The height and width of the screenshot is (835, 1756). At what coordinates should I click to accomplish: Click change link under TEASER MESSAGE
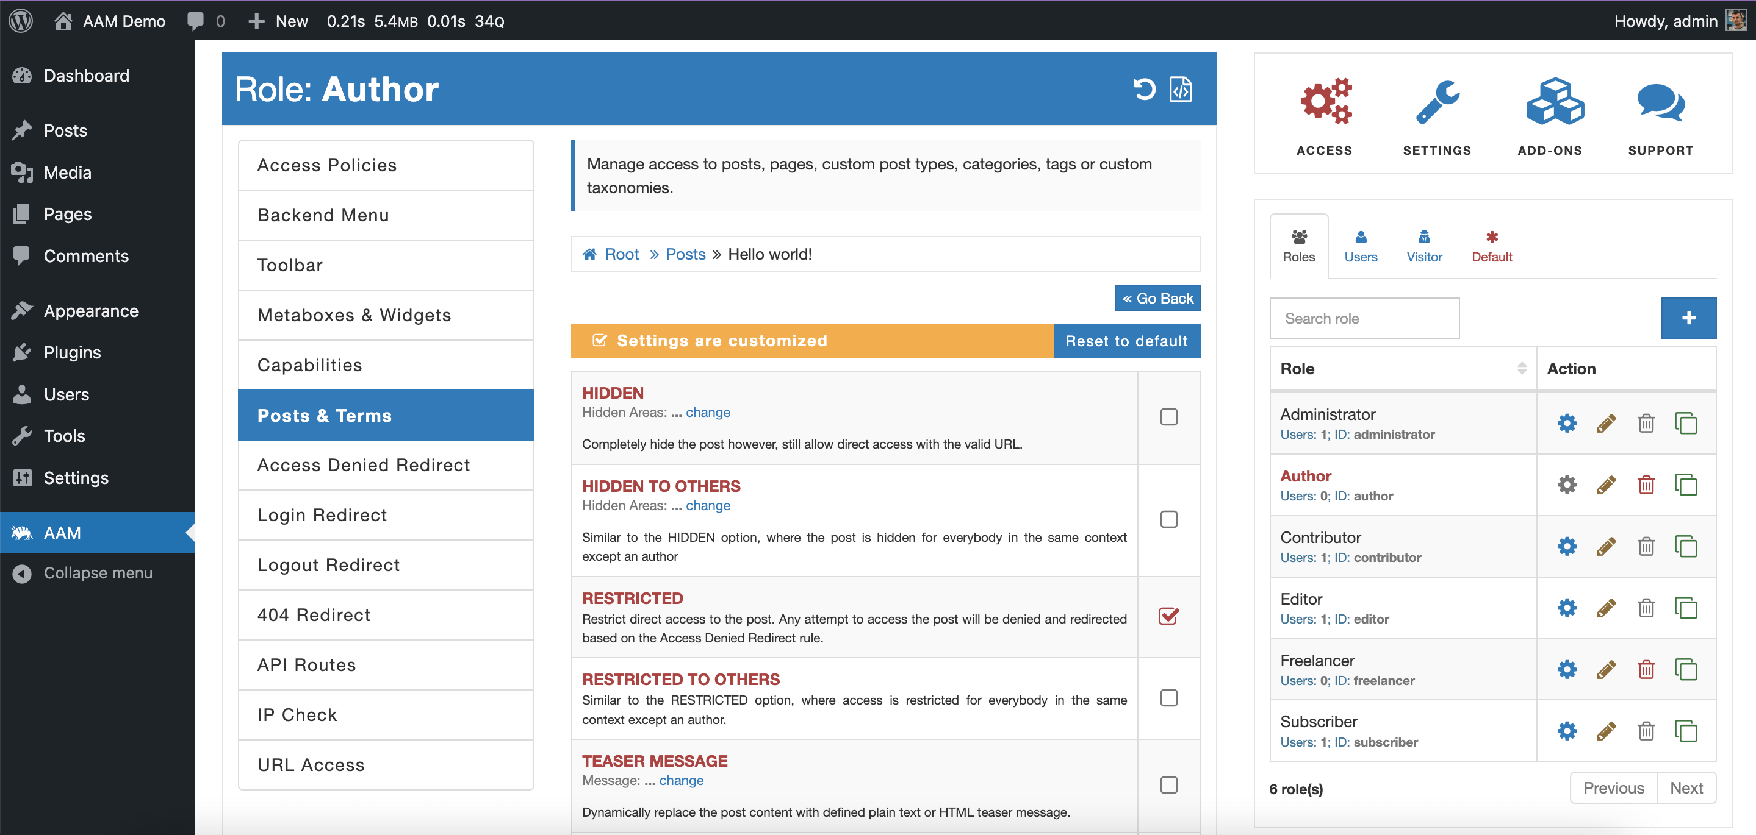[681, 781]
